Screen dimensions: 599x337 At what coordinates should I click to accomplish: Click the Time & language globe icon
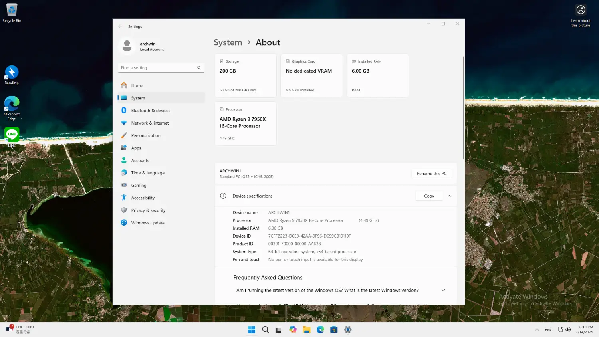pos(124,173)
